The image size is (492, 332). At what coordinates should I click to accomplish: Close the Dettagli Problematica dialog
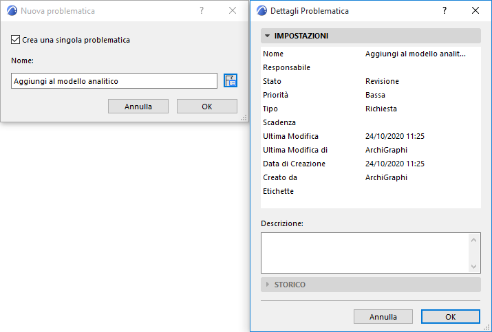[475, 11]
